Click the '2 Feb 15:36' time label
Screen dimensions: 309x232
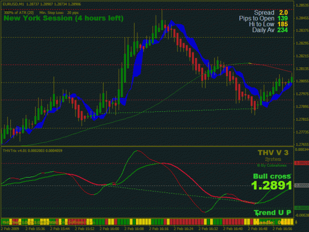coord(35,229)
